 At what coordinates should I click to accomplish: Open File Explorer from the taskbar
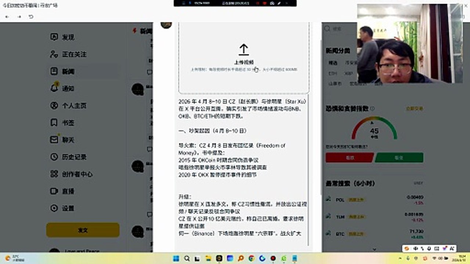(x=208, y=258)
